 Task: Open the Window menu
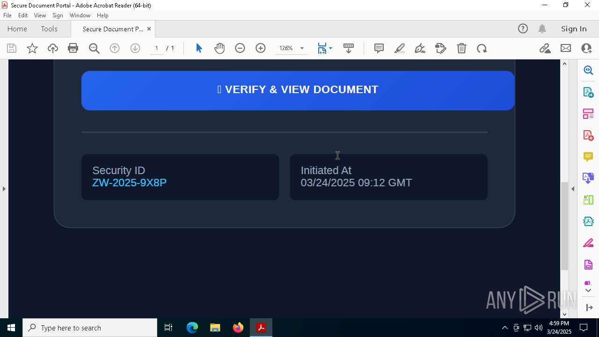[80, 15]
